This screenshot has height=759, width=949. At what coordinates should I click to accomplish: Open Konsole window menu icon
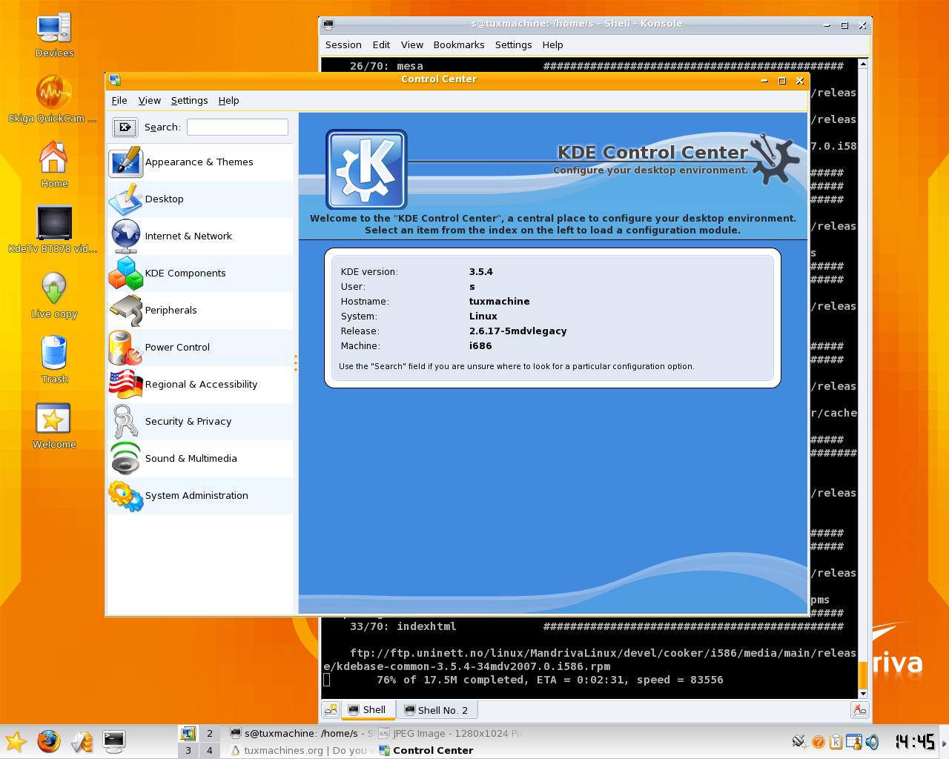(x=329, y=24)
